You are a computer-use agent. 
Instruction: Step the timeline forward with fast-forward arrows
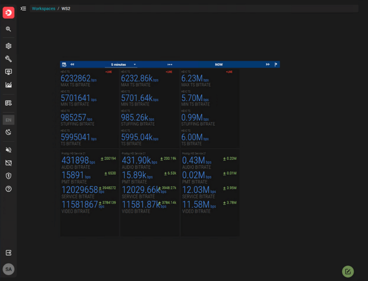(268, 64)
